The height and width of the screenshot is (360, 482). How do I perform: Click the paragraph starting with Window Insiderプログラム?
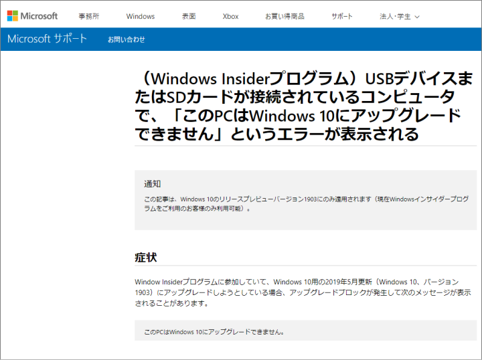click(x=303, y=292)
